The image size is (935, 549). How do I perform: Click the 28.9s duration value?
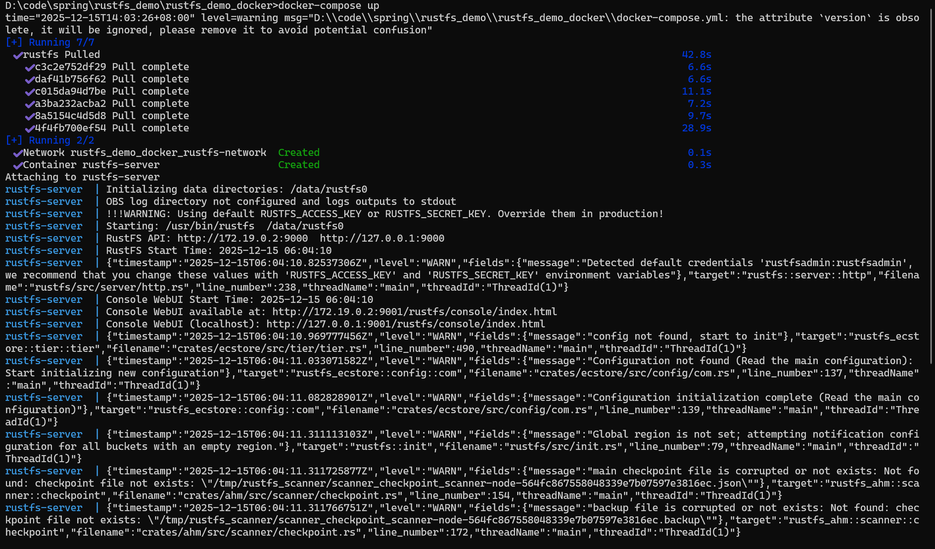click(697, 128)
